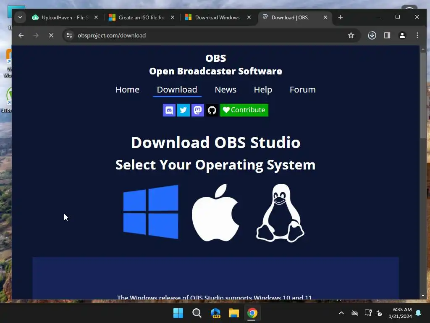Stop loading the page
This screenshot has width=430, height=323.
(51, 35)
